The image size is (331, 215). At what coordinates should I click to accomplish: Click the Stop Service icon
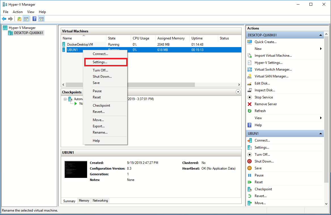pos(250,97)
